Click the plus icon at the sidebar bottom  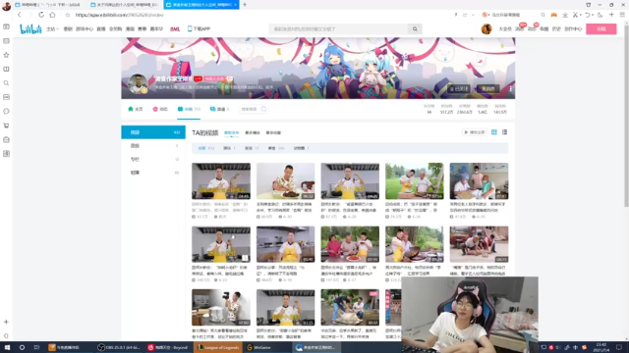pos(6,322)
